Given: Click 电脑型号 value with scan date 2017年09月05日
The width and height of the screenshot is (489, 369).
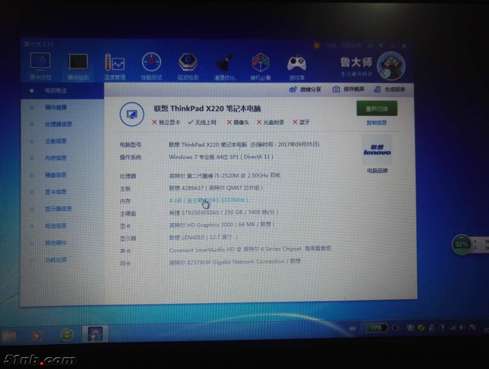Looking at the screenshot, I should [244, 144].
